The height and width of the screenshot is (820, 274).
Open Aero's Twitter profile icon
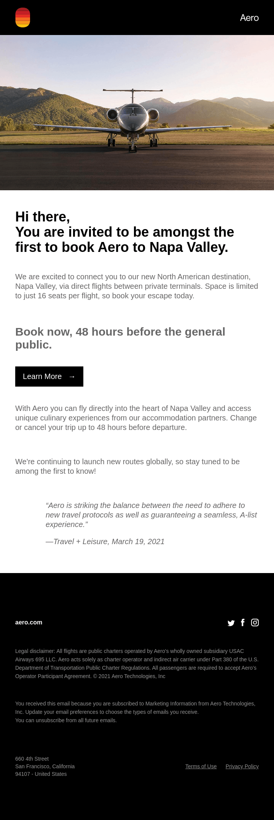[x=231, y=623]
